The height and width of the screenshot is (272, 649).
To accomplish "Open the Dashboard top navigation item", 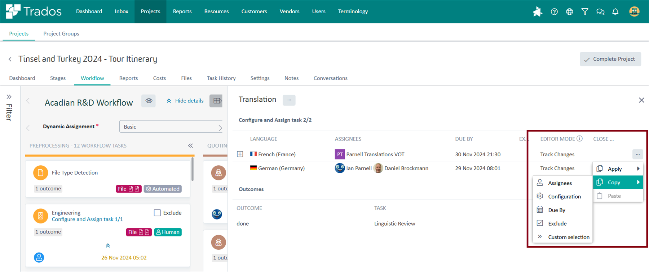I will point(89,11).
